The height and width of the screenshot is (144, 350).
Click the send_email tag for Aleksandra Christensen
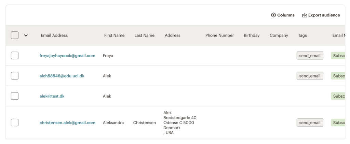(310, 123)
